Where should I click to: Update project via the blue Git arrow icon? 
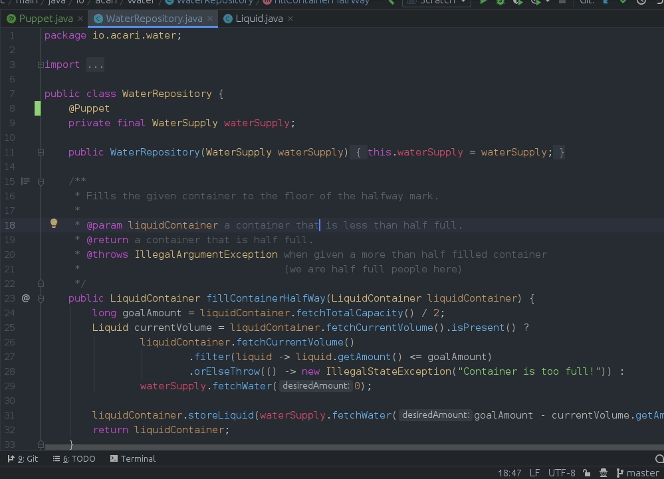[605, 3]
